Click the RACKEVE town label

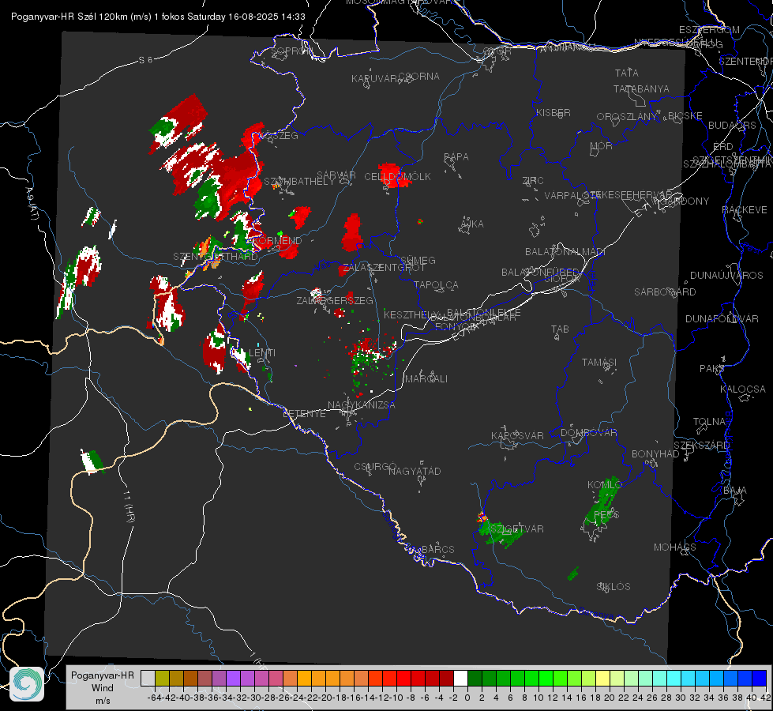745,210
